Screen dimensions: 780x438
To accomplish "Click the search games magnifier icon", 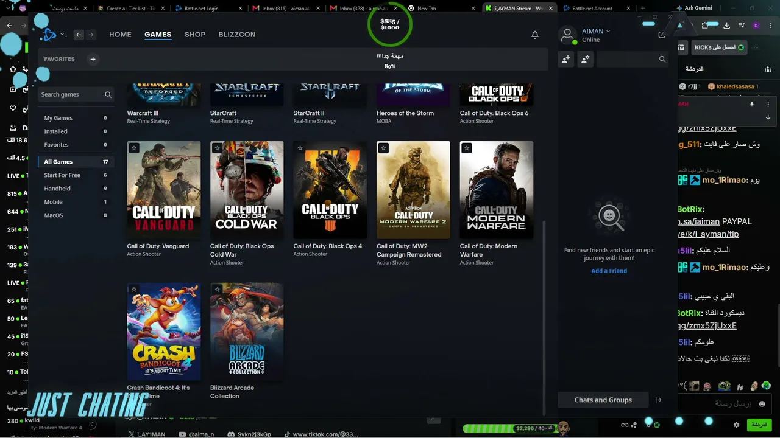I will pyautogui.click(x=108, y=94).
